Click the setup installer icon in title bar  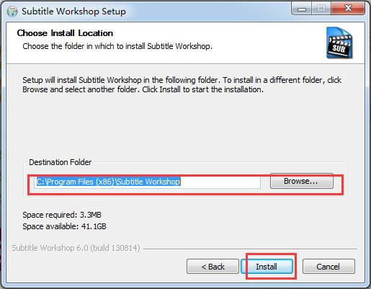[x=12, y=12]
